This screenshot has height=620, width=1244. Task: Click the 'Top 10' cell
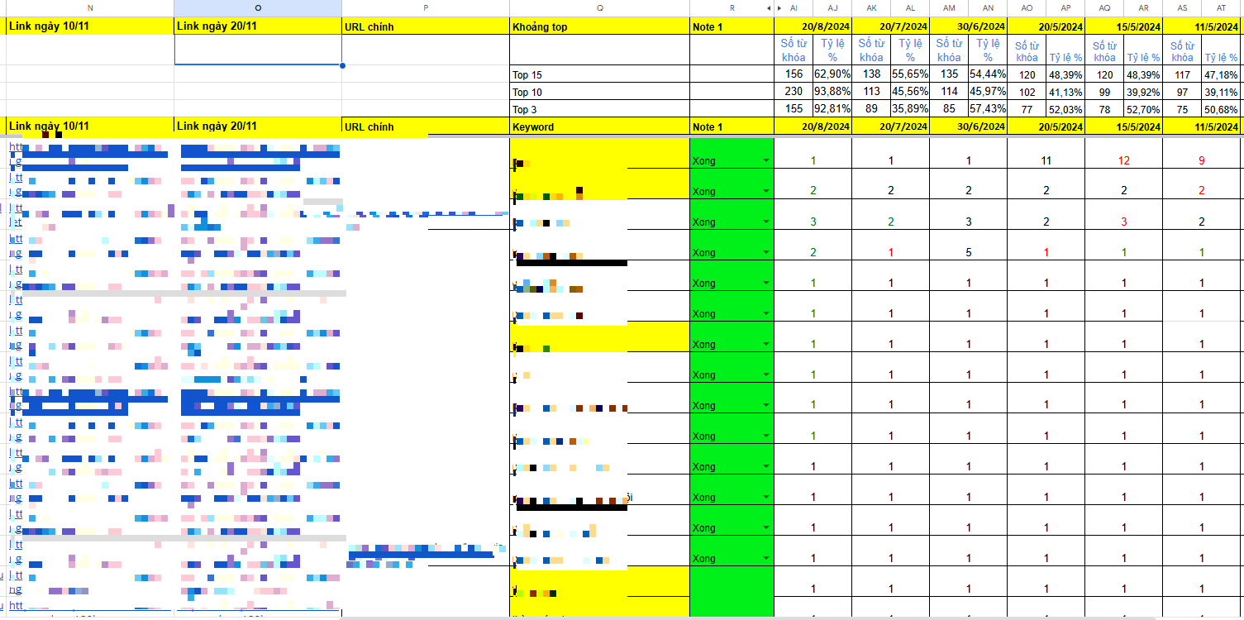(599, 92)
